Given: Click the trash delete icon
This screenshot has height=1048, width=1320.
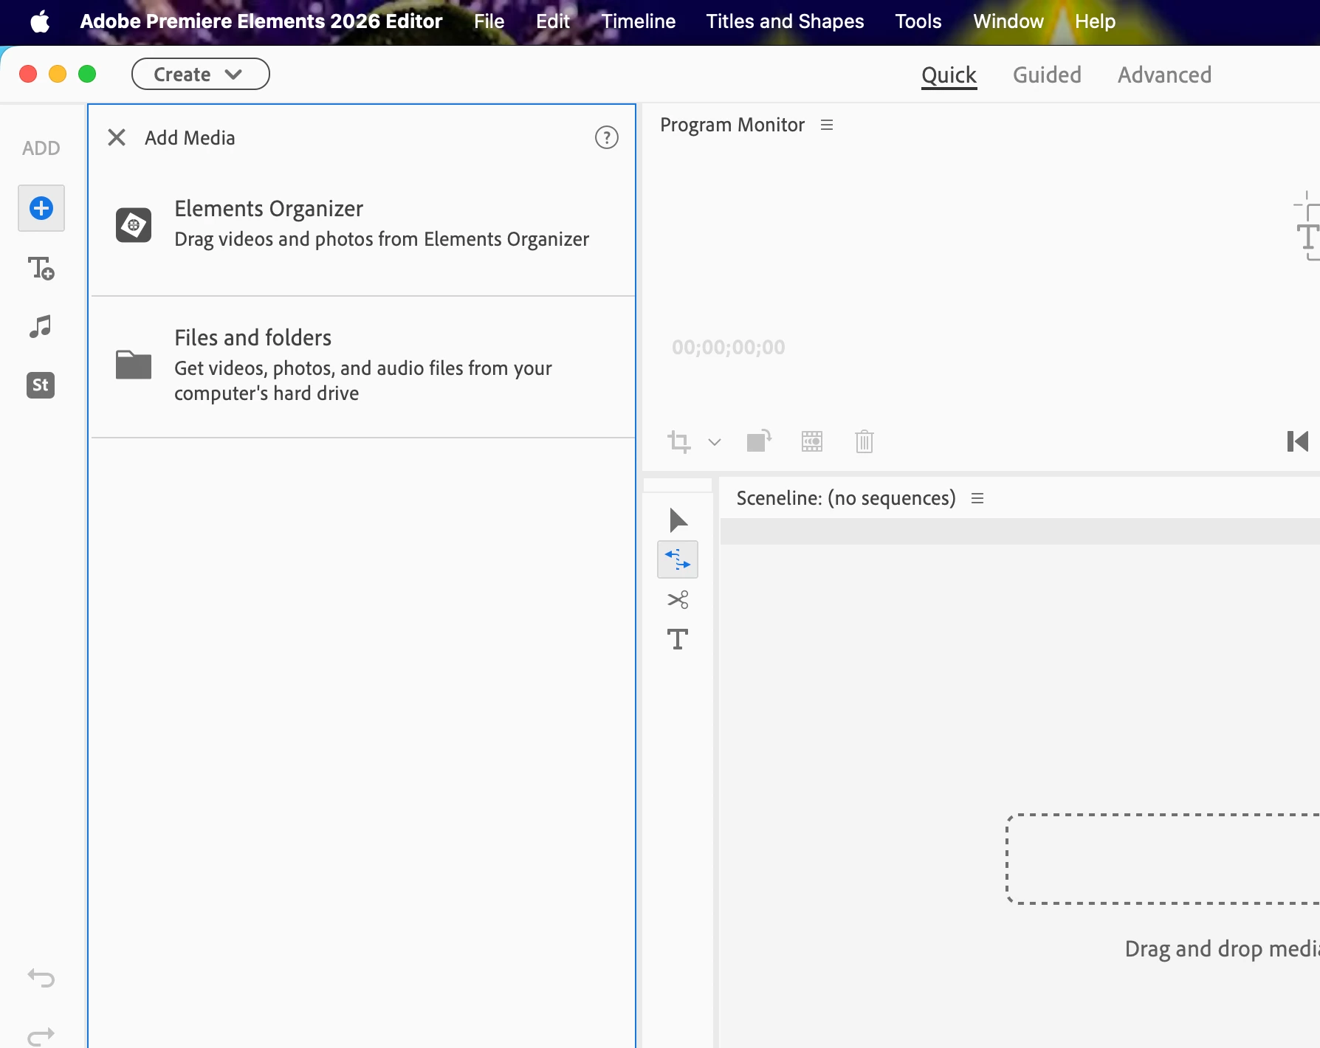Looking at the screenshot, I should [864, 441].
